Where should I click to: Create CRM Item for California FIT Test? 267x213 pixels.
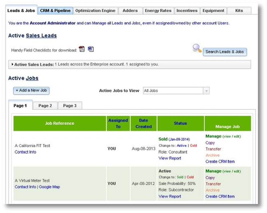point(220,161)
